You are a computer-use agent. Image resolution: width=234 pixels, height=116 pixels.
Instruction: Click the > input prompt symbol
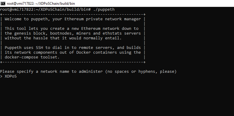1,76
